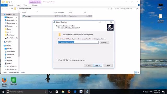This screenshot has width=167, height=94.
Task: Open New folder in sidebar
Action: 11,35
